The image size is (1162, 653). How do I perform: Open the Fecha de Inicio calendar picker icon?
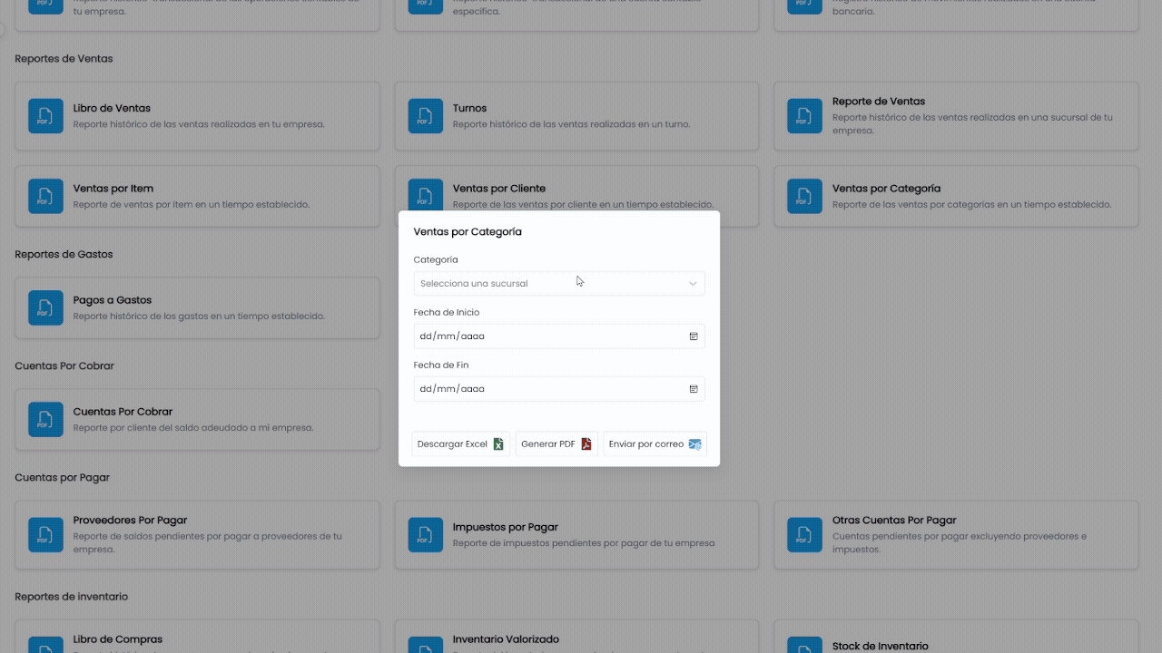click(x=694, y=336)
